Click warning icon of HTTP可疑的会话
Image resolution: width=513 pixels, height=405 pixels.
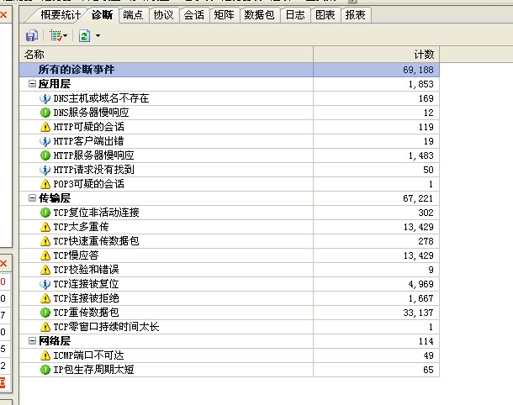click(45, 127)
